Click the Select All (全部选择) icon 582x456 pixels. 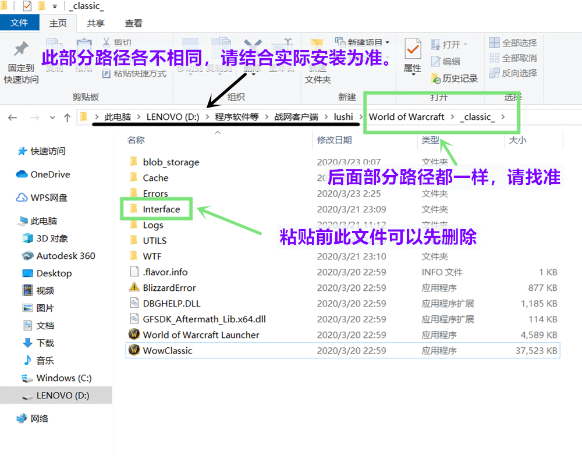495,43
